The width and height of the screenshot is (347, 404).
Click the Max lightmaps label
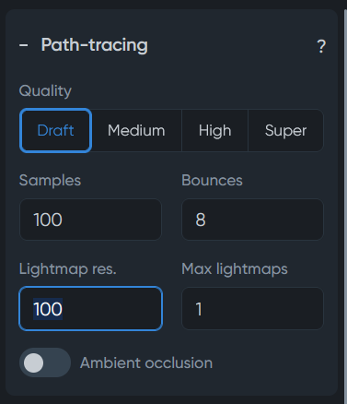coord(235,269)
